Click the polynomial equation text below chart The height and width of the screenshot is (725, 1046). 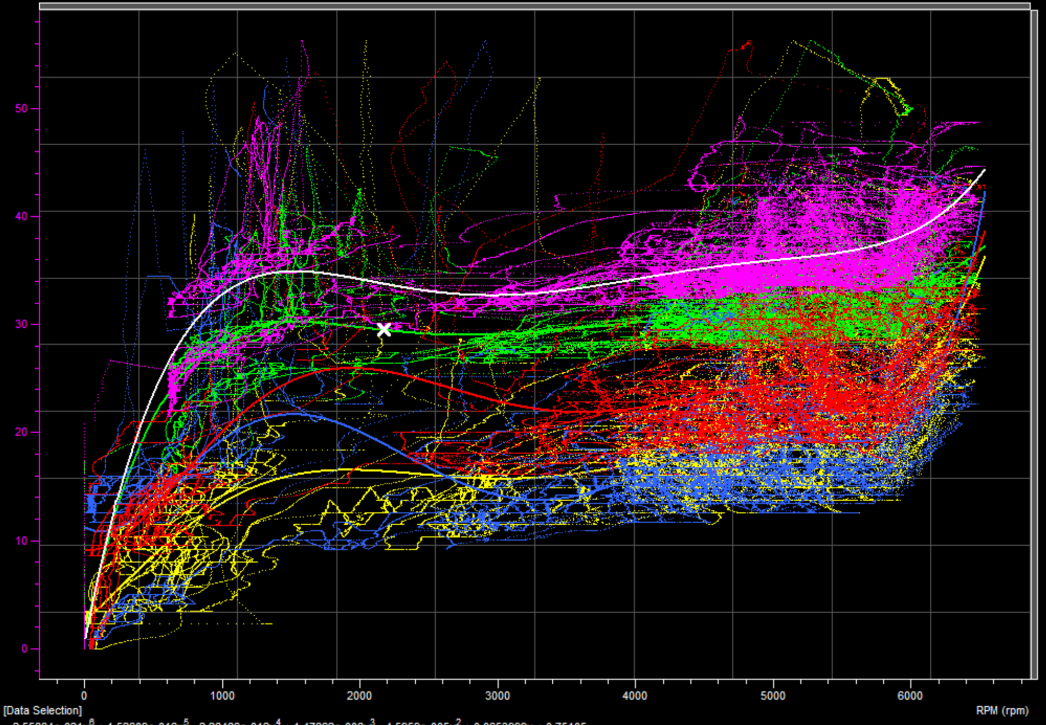pyautogui.click(x=298, y=722)
